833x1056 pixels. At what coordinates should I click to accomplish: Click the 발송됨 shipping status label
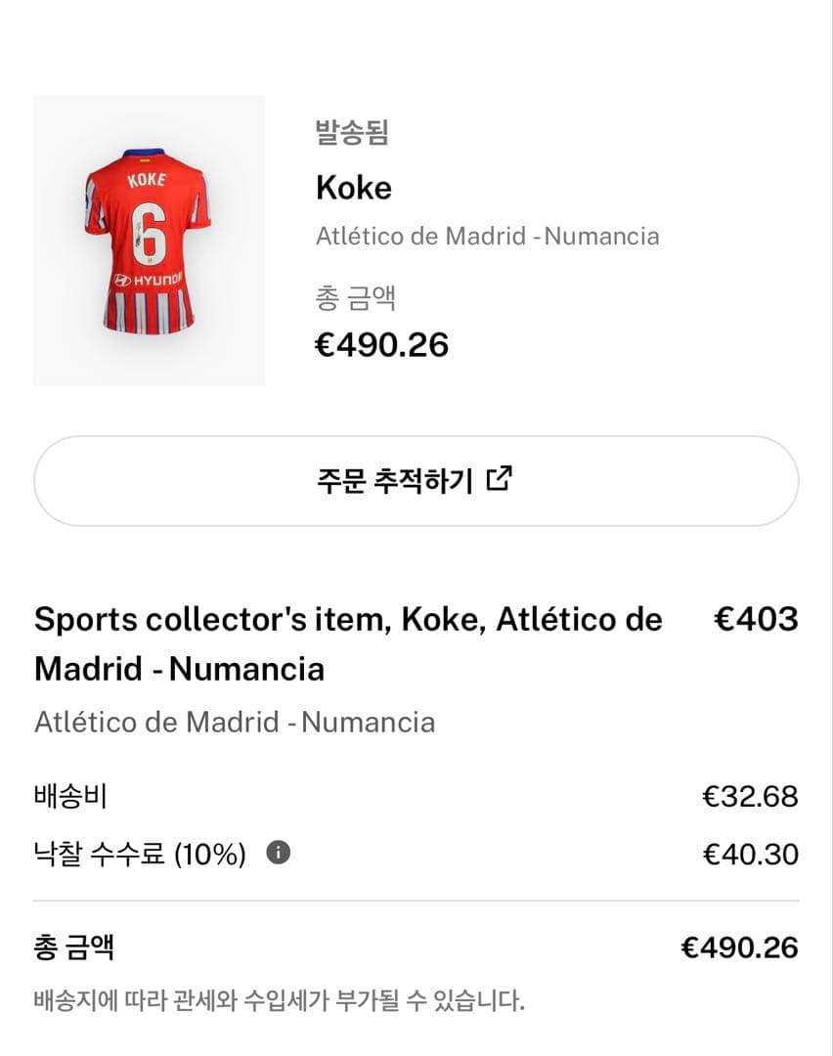tap(352, 132)
